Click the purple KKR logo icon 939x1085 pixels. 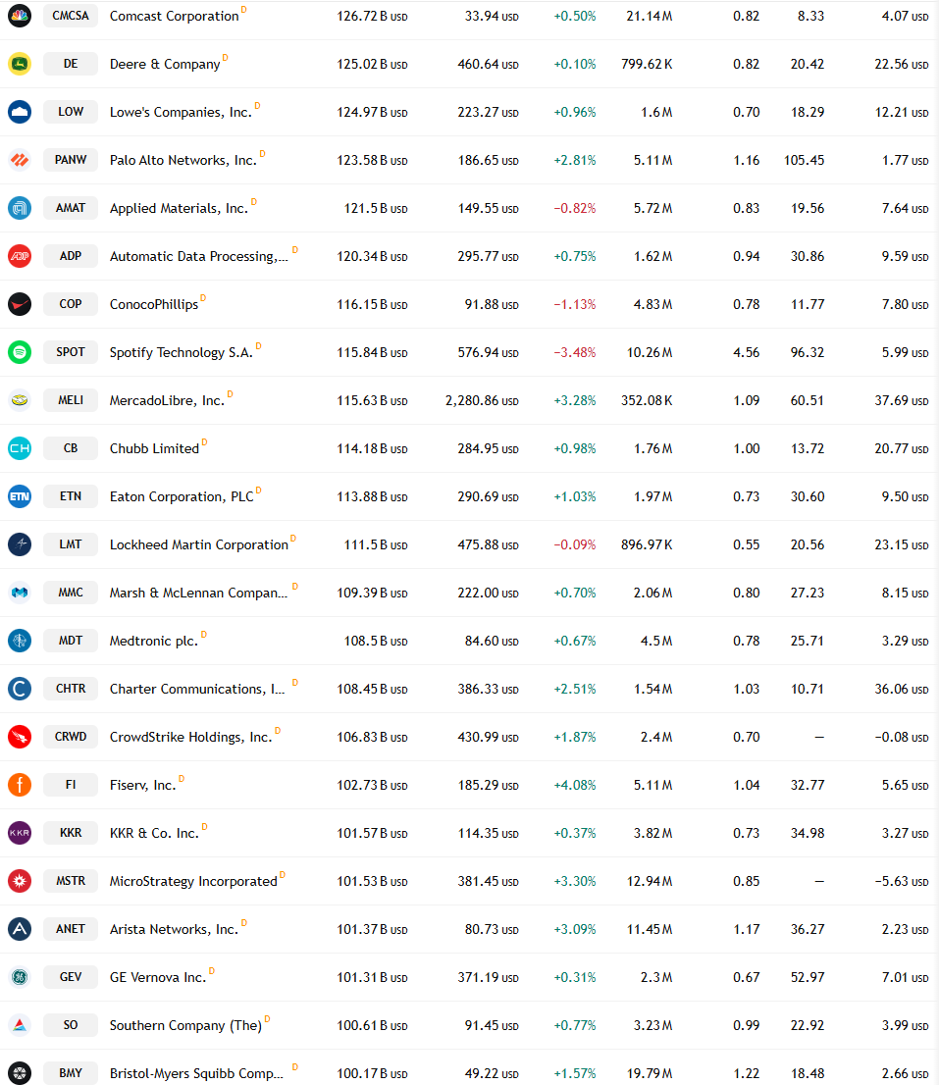click(x=20, y=833)
